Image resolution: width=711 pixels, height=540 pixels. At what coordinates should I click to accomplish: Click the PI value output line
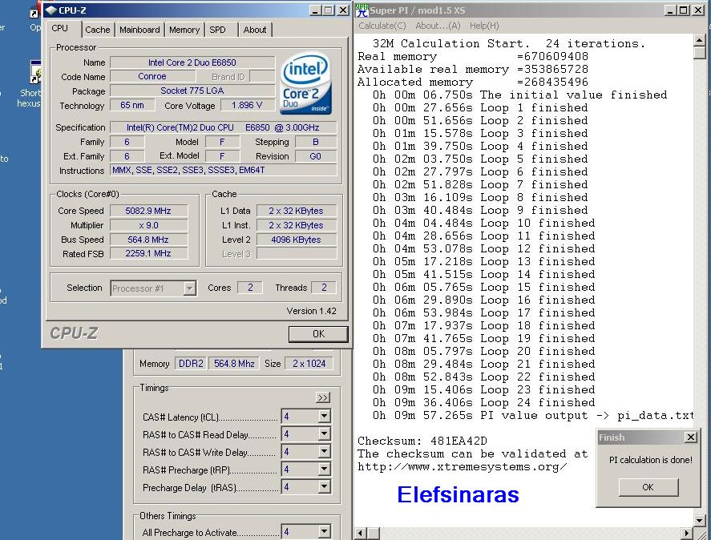click(533, 415)
